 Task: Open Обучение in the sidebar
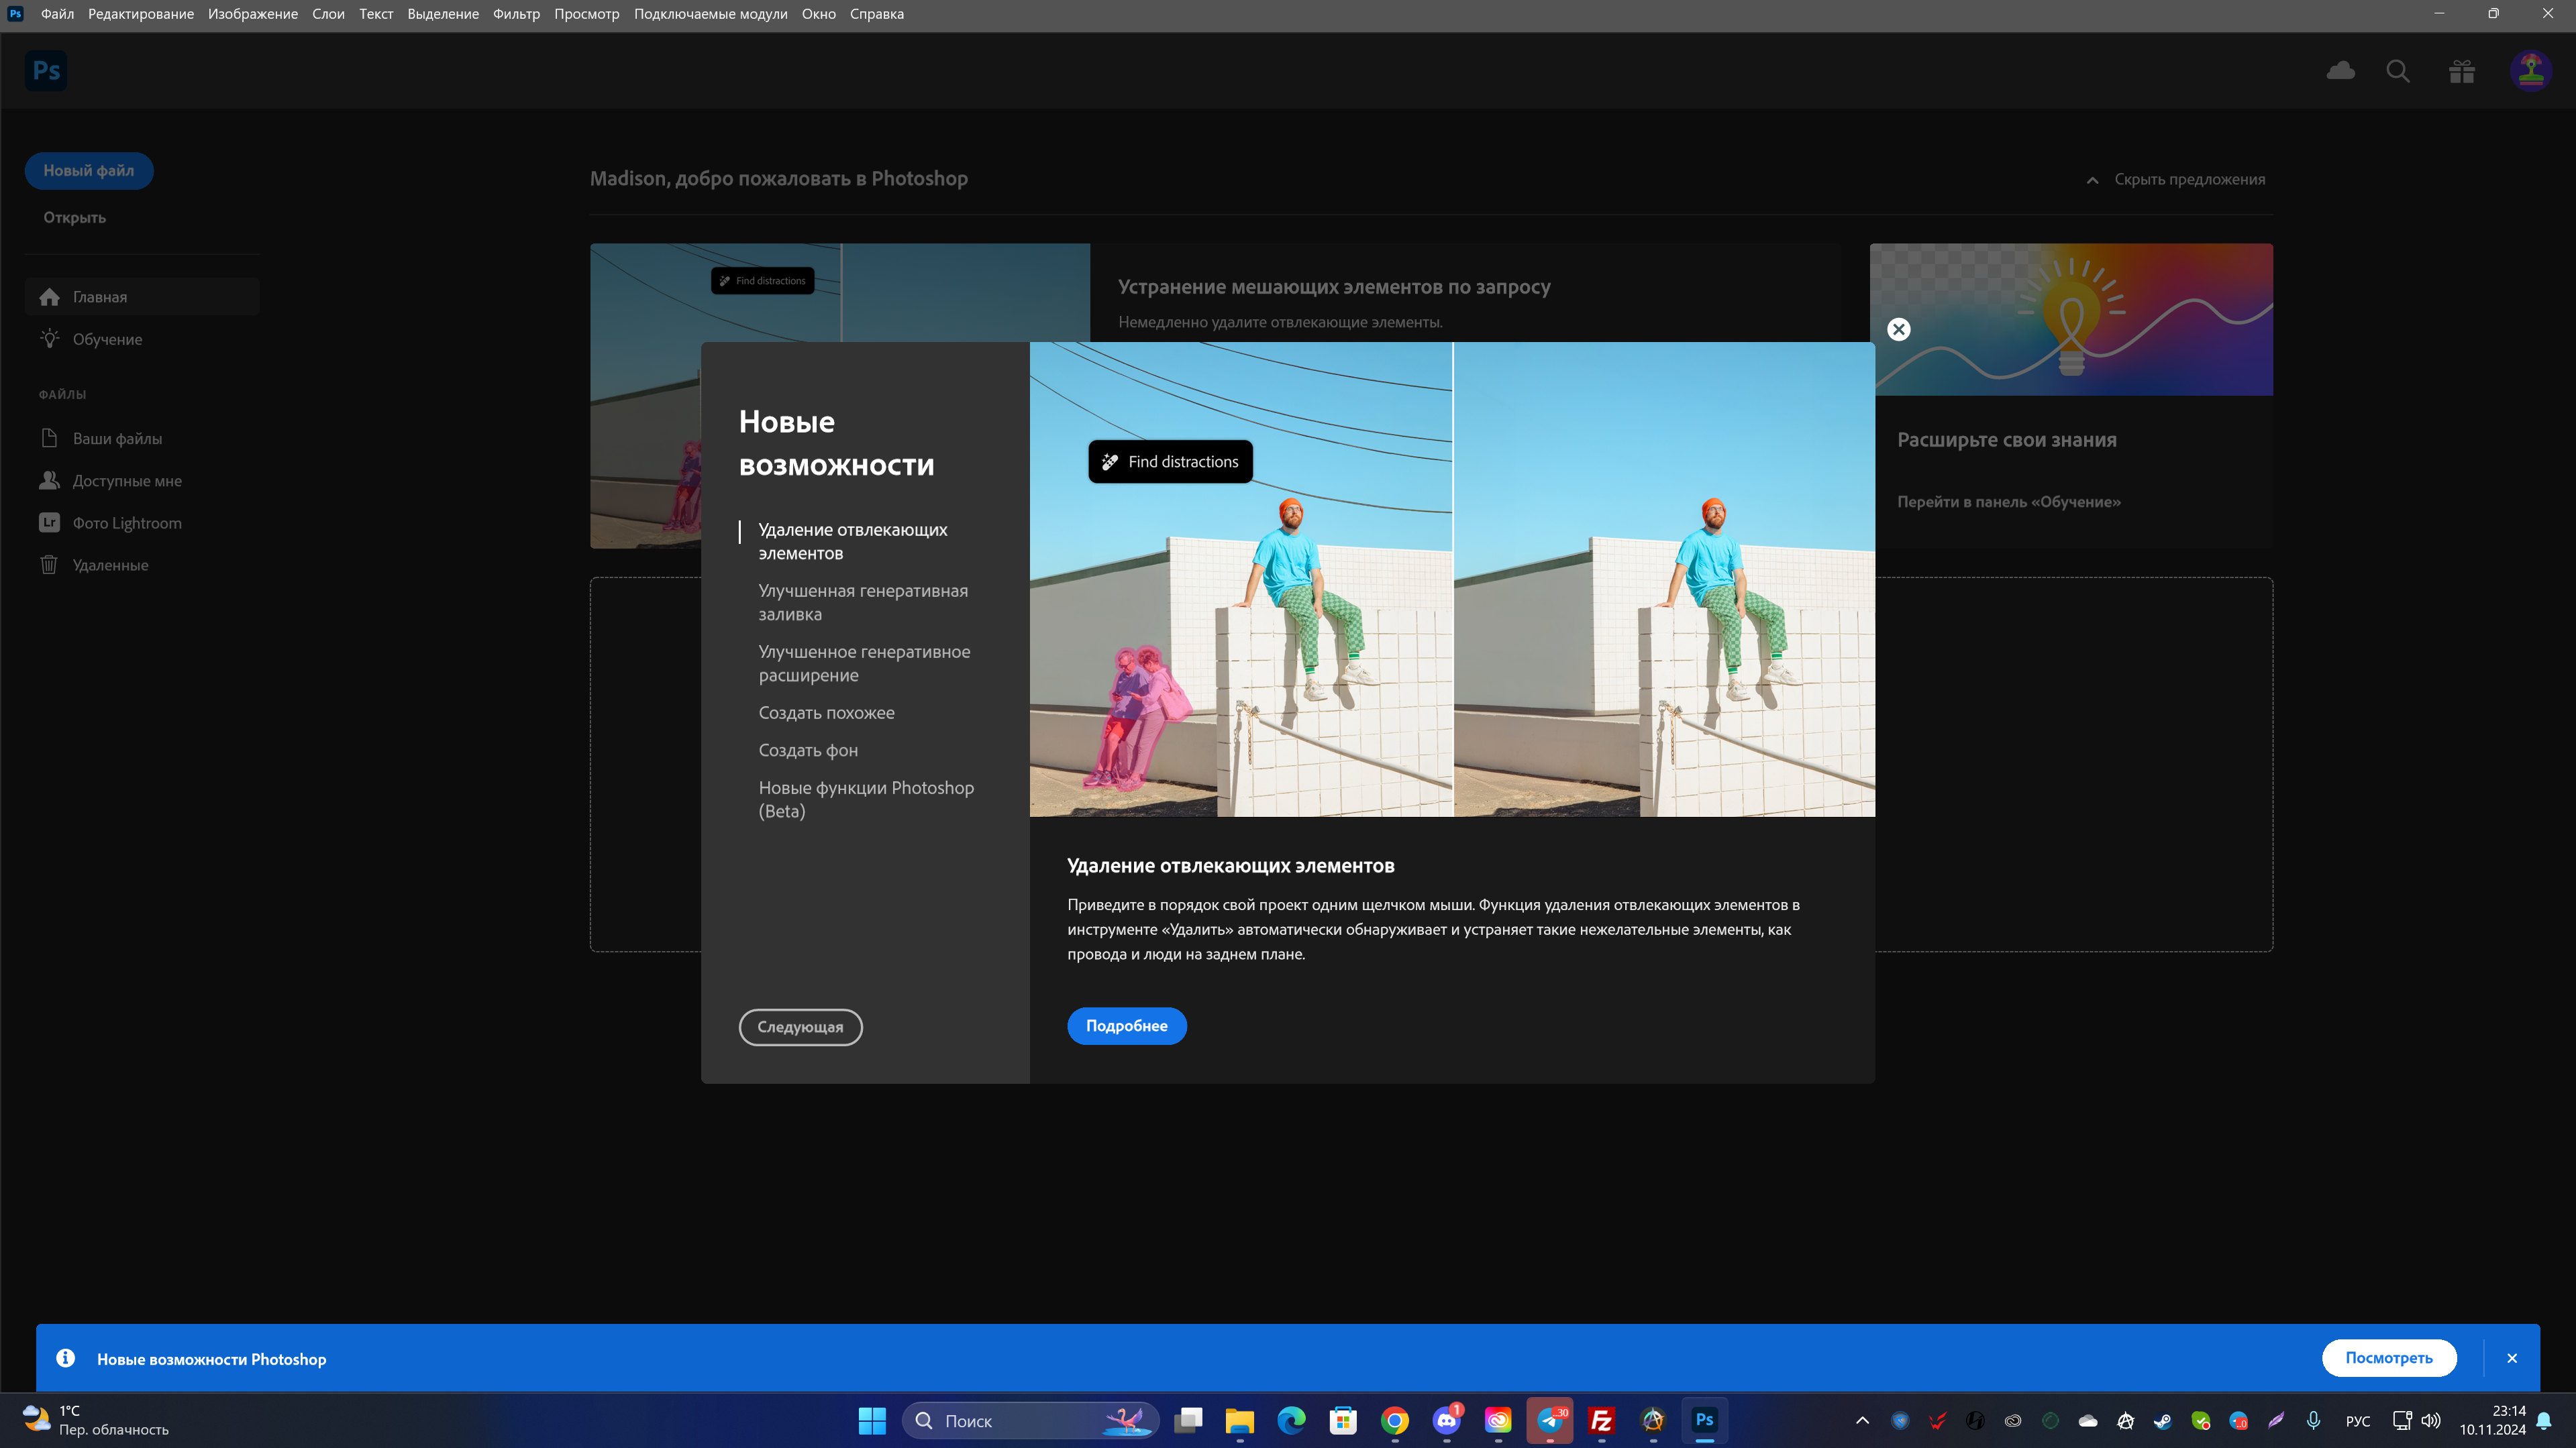coord(142,339)
